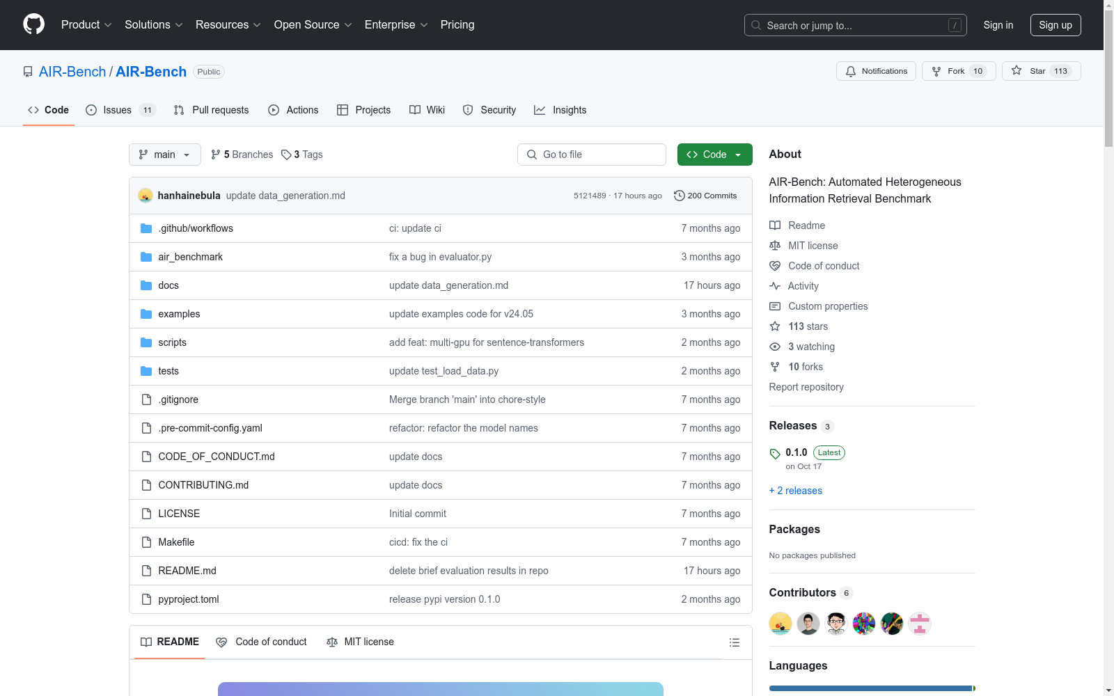Click the hanhainebula committer avatar
The width and height of the screenshot is (1114, 696).
point(146,196)
